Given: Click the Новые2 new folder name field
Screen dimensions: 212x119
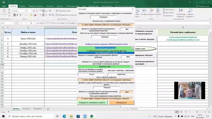Looking at the screenshot, I should [x=107, y=88].
